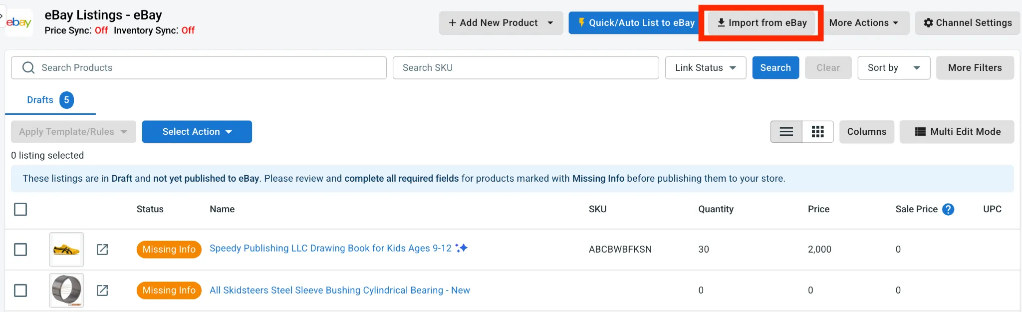Open More Filters

(x=975, y=68)
